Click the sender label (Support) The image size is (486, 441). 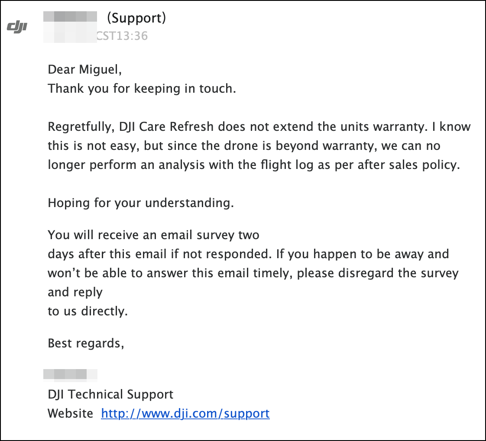136,18
